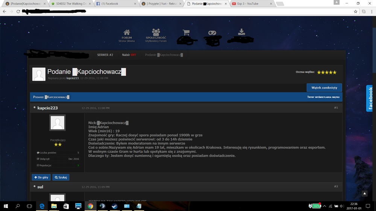
Task: Open the download icon in header
Action: tap(241, 32)
